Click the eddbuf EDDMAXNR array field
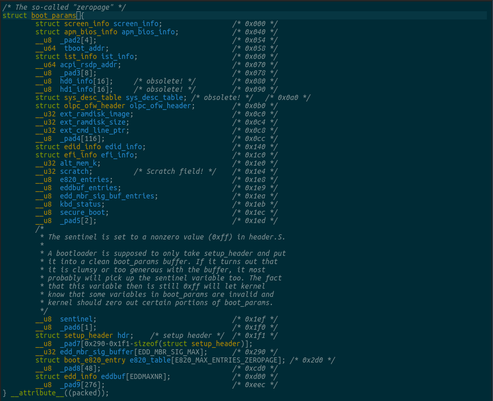The image size is (493, 401). click(x=132, y=376)
